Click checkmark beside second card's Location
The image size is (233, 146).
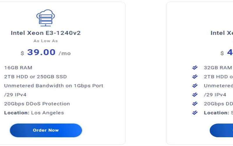click(195, 113)
